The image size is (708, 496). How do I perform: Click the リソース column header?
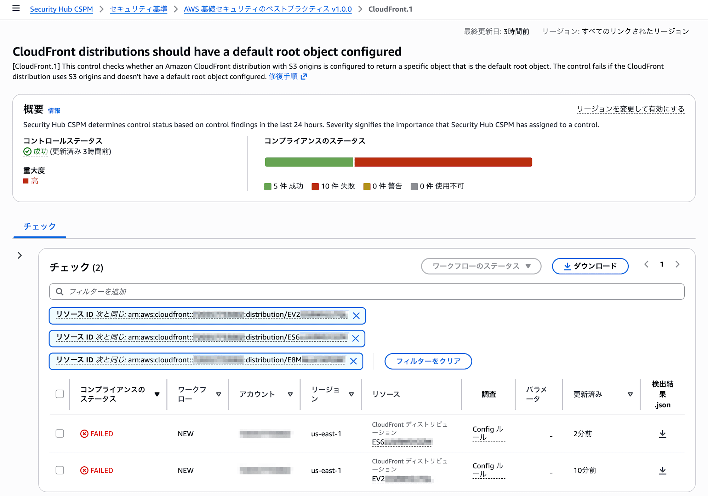pos(386,394)
